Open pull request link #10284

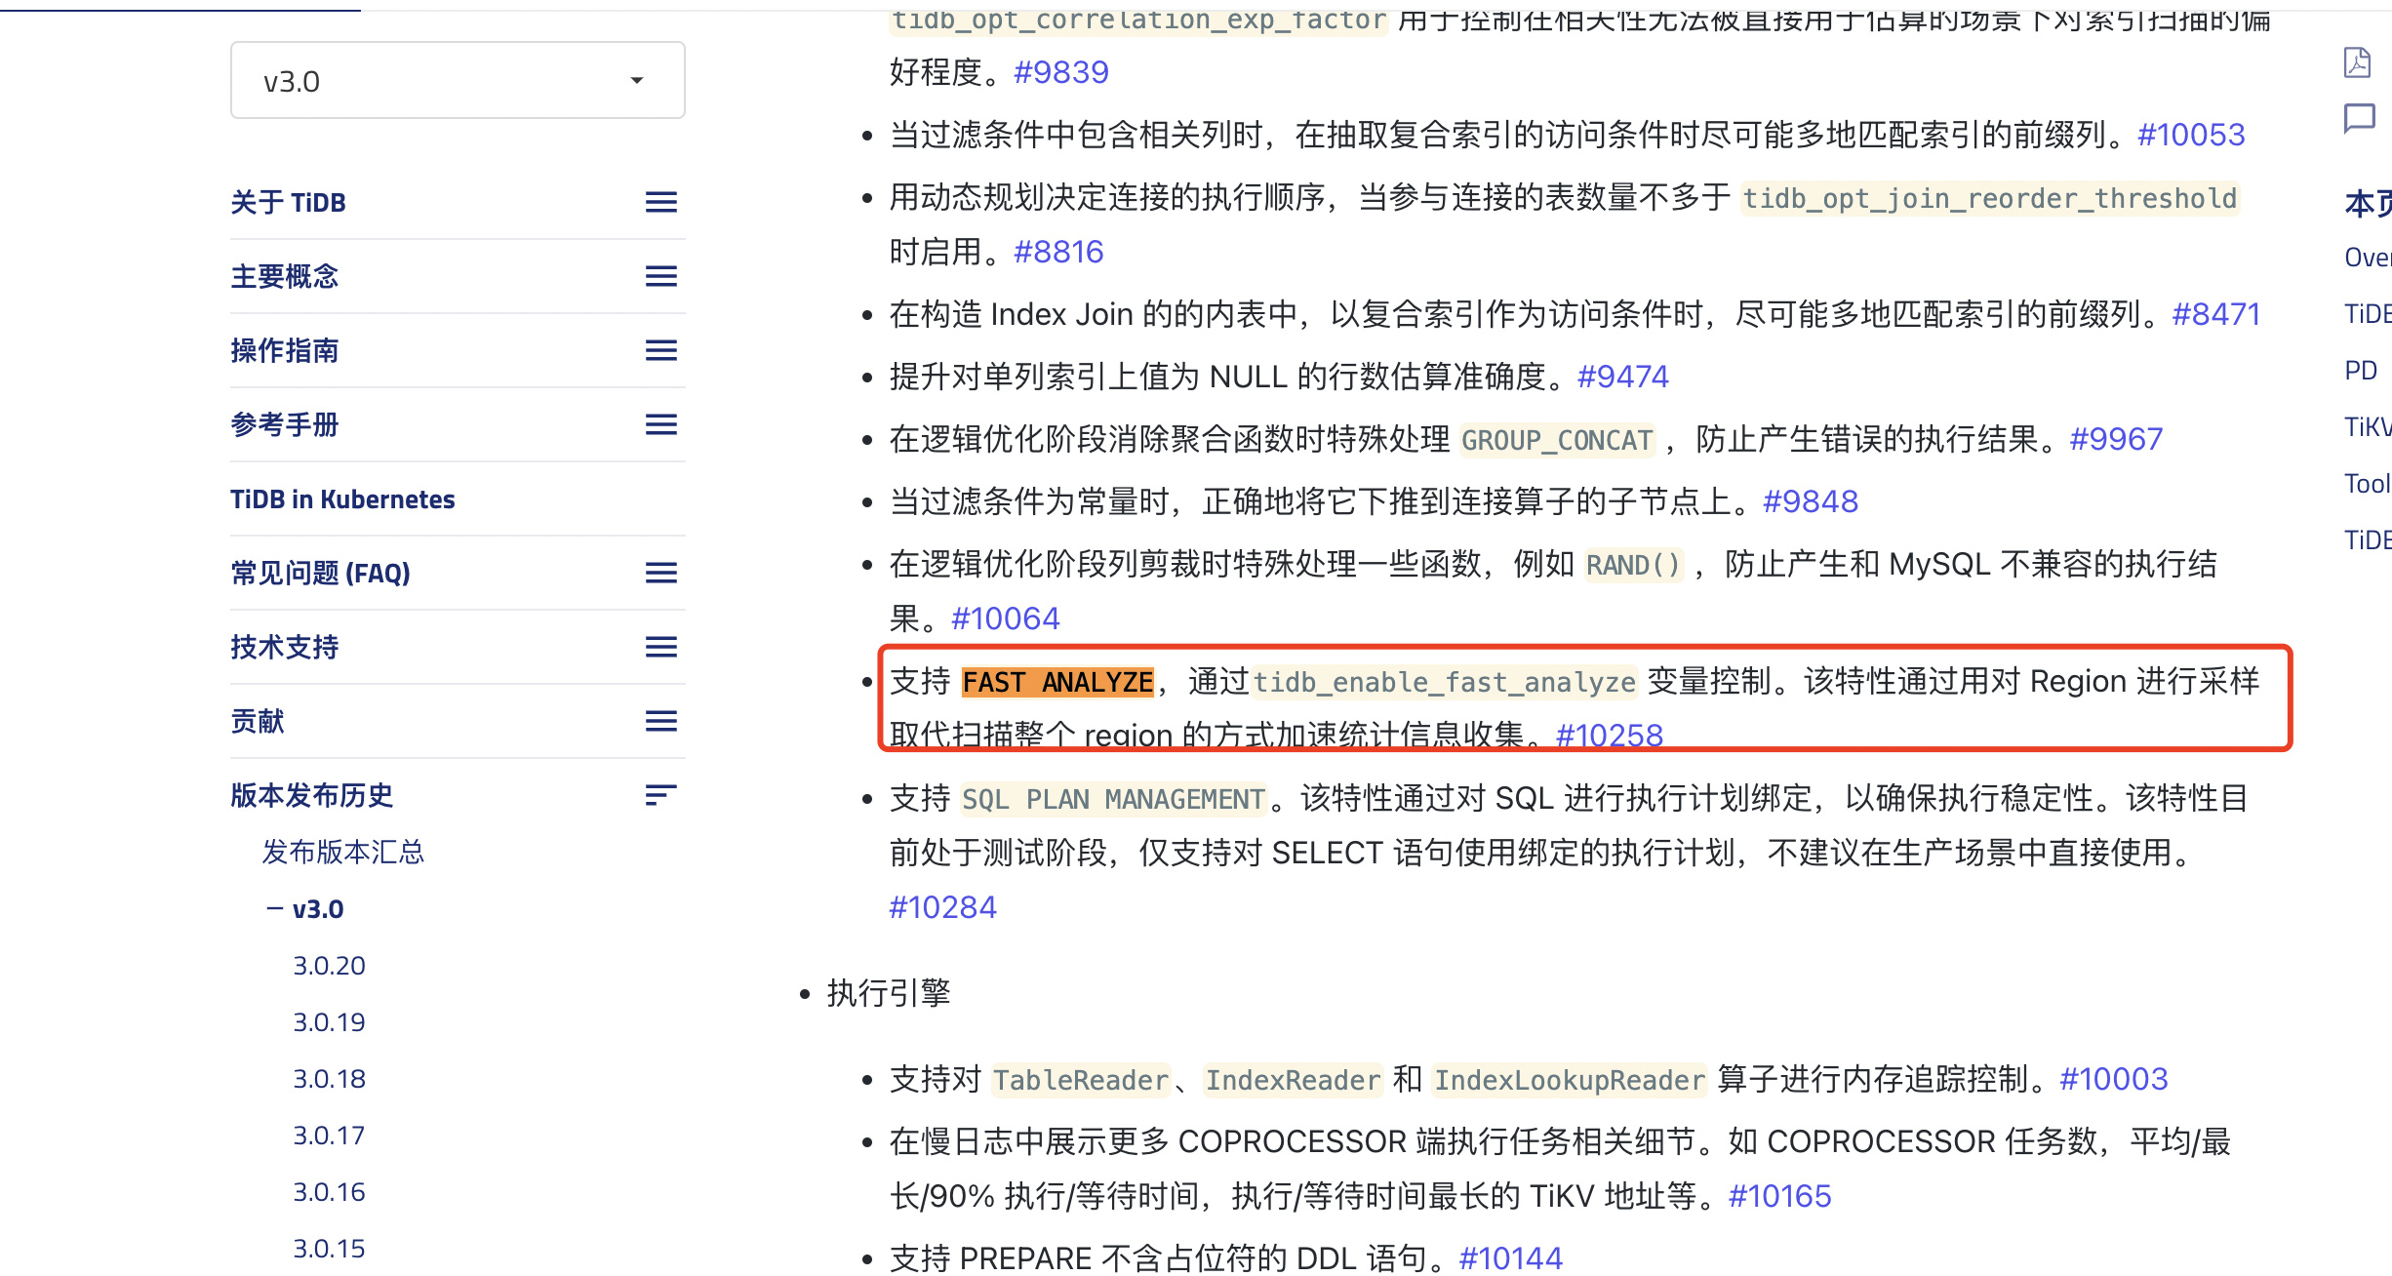click(942, 907)
